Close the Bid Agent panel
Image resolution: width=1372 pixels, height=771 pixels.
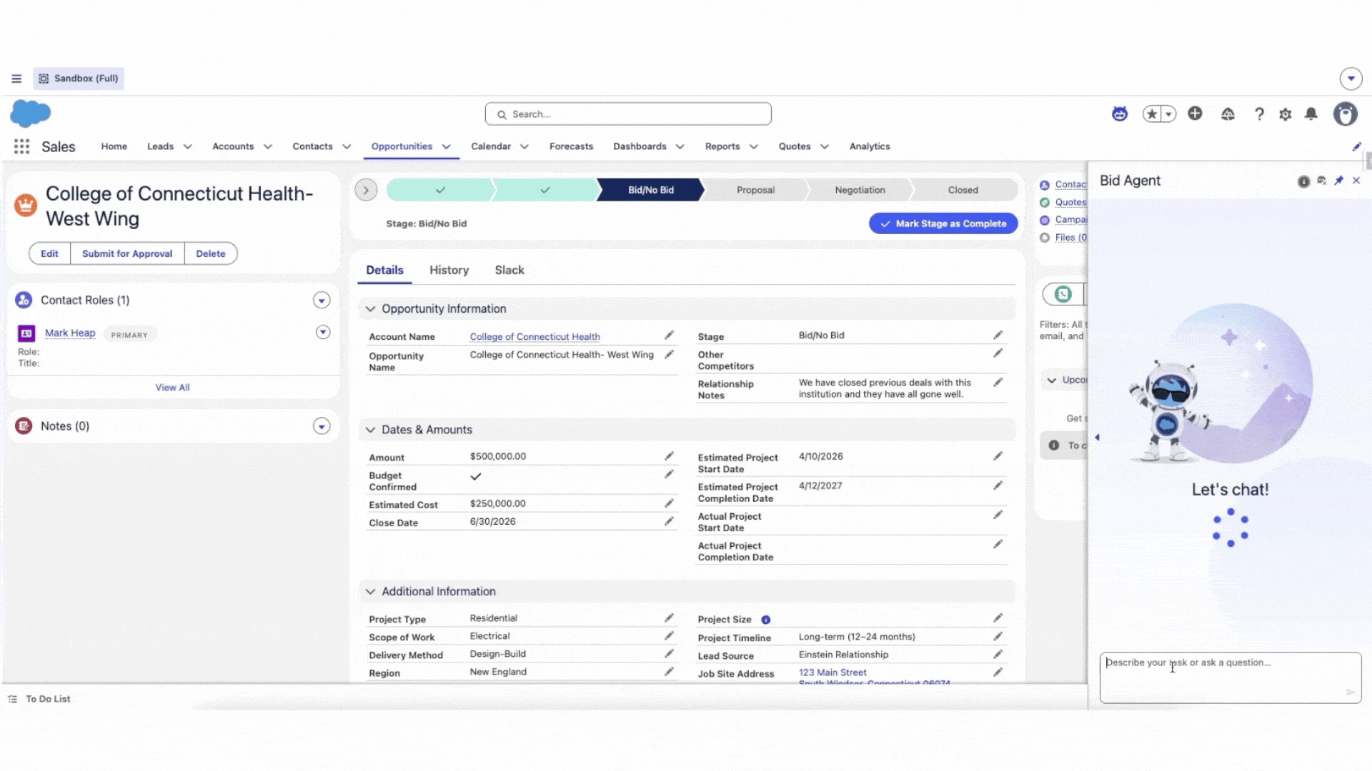tap(1356, 181)
